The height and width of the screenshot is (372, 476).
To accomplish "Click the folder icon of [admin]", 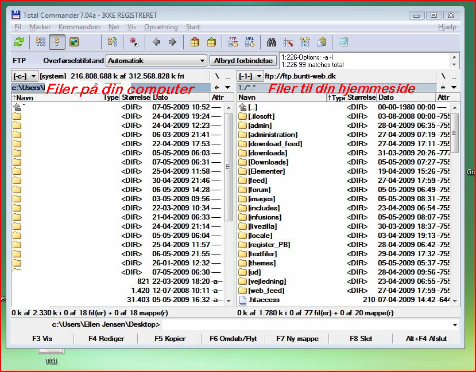I will 242,126.
